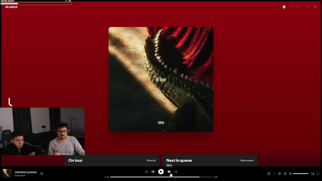The width and height of the screenshot is (322, 181).
Task: Open the miniplayer icon
Action: (313, 174)
